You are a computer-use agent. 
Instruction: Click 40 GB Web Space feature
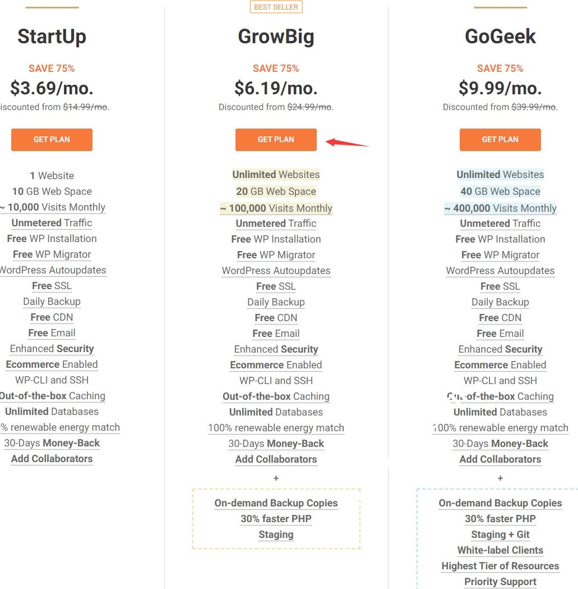[500, 191]
